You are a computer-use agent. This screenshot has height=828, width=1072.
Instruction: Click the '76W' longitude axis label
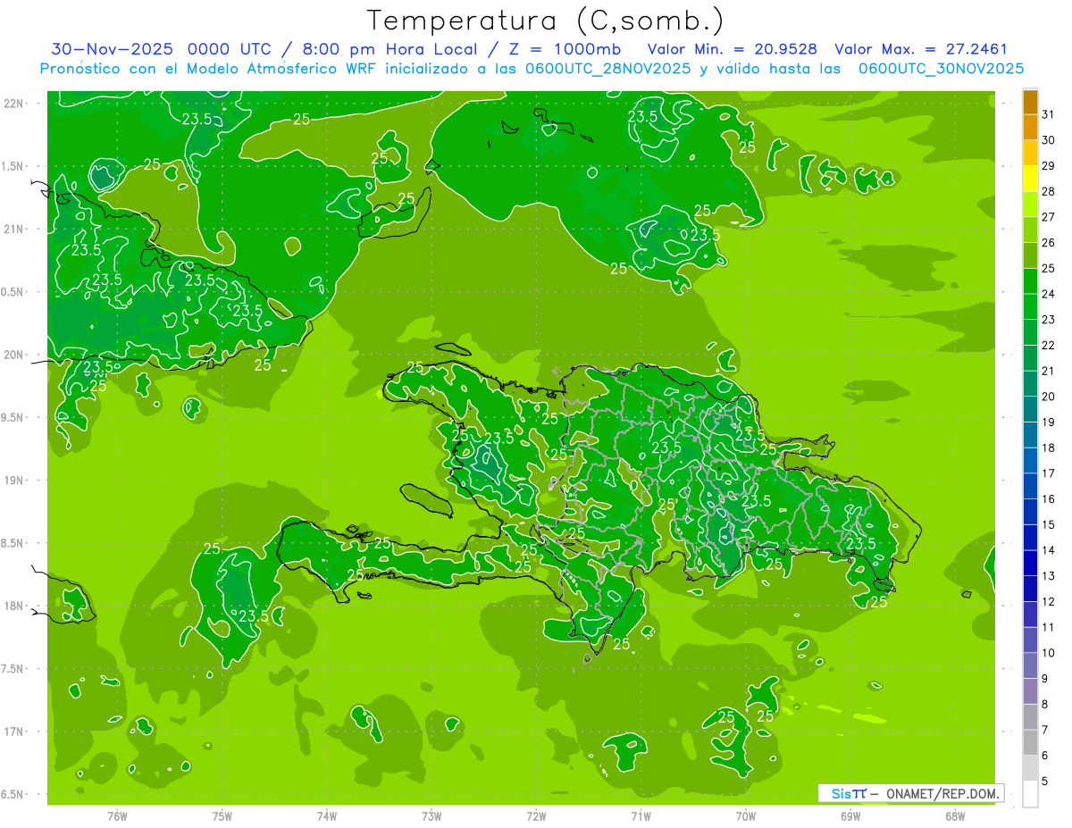(x=117, y=815)
